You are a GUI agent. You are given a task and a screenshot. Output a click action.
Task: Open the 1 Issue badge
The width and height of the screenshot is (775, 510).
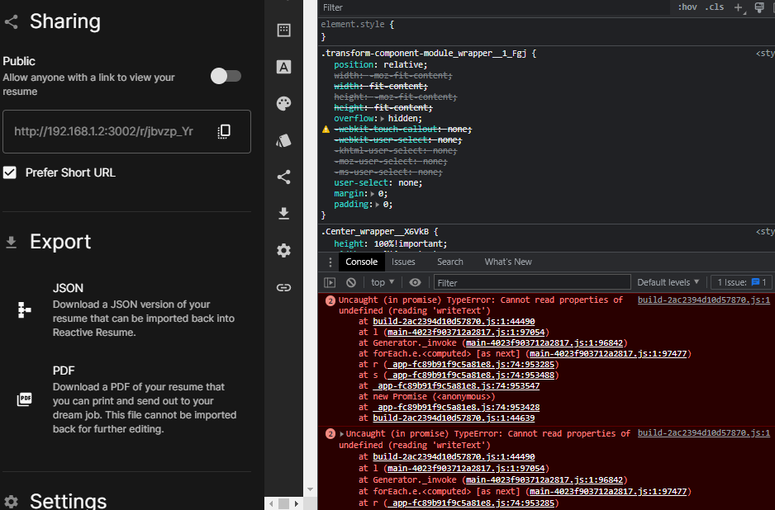[x=741, y=282]
